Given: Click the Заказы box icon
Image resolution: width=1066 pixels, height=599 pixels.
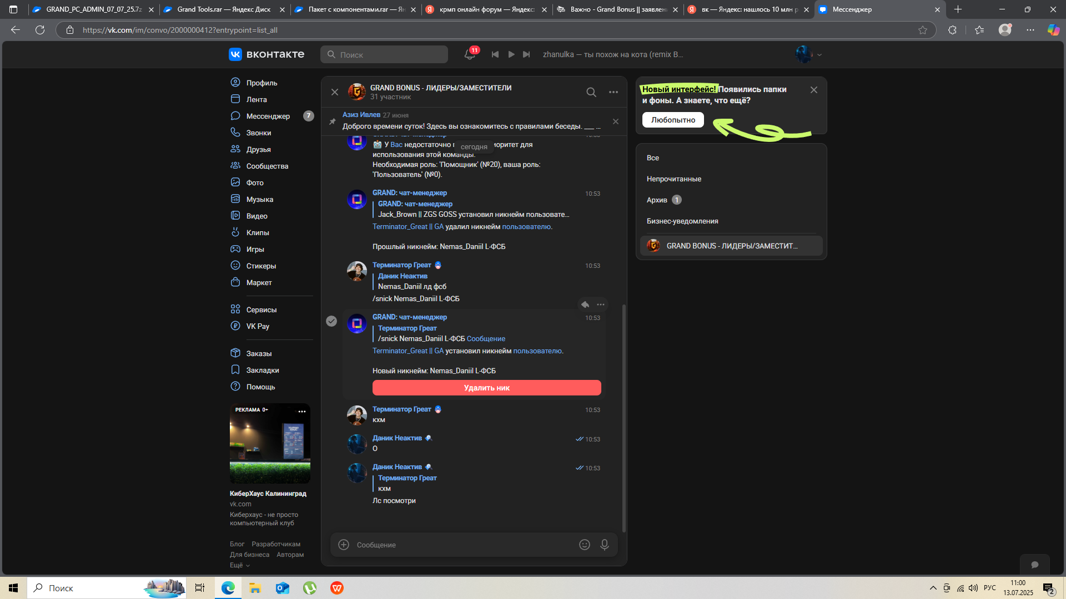Looking at the screenshot, I should [235, 353].
